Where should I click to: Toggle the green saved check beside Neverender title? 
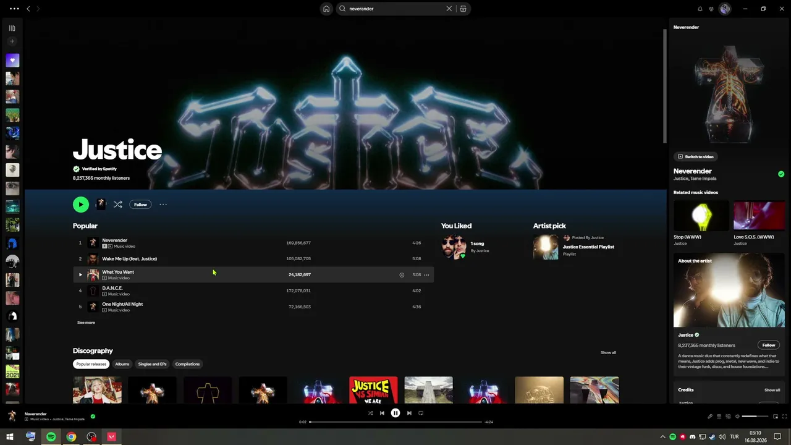point(781,174)
